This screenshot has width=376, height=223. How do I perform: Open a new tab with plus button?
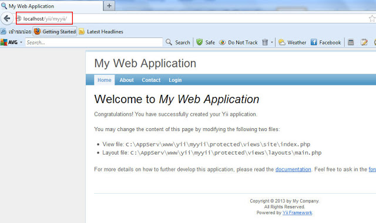coord(109,6)
